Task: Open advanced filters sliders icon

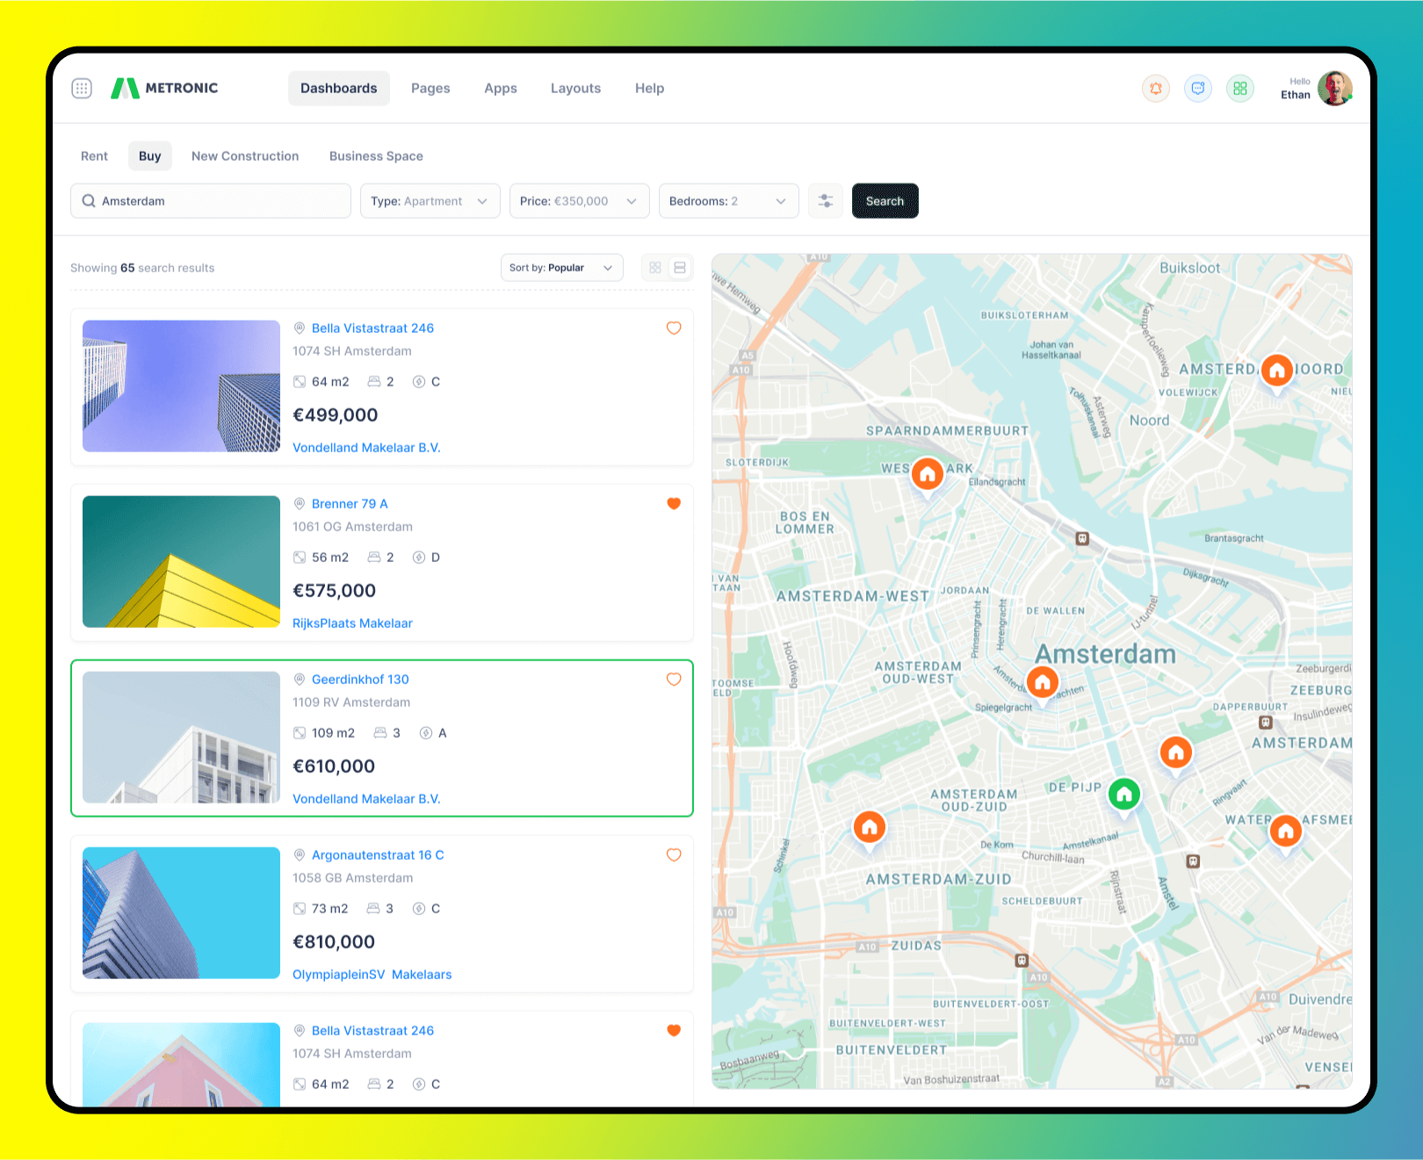Action: point(826,201)
